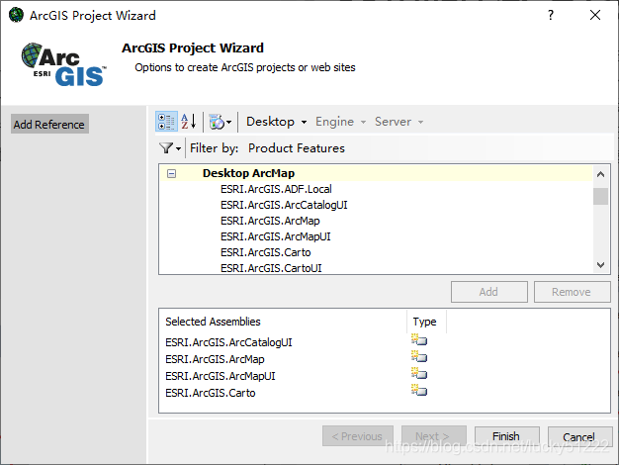Screen dimensions: 619x465
Task: Open the Server product menu
Action: [399, 122]
